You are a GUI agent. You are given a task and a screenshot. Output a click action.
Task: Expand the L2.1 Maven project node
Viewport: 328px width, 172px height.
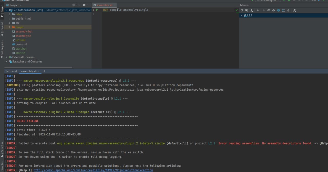pyautogui.click(x=241, y=15)
